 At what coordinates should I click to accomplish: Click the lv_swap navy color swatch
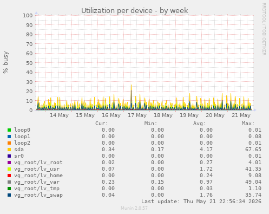pos(9,195)
